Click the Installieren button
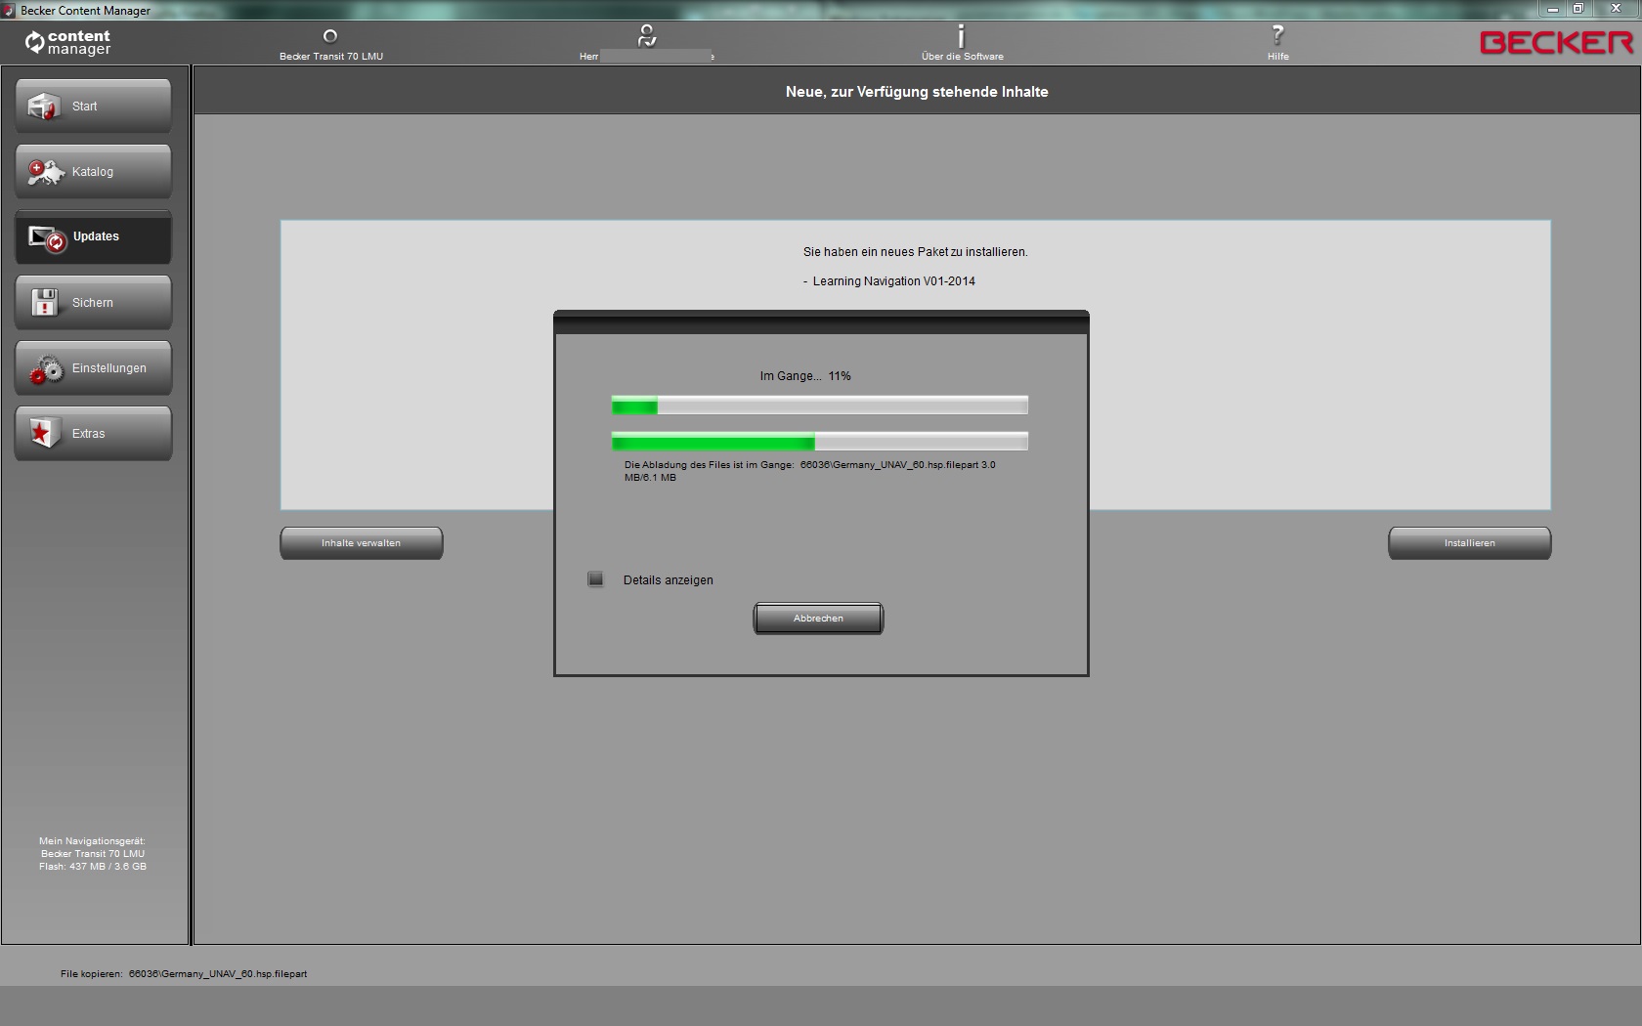Viewport: 1642px width, 1026px height. pos(1469,543)
